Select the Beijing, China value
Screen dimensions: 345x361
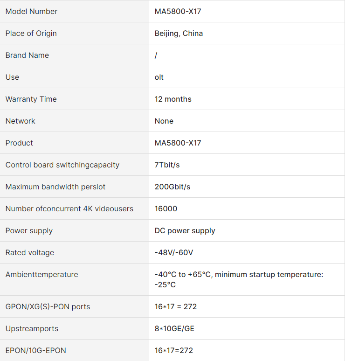tap(179, 34)
